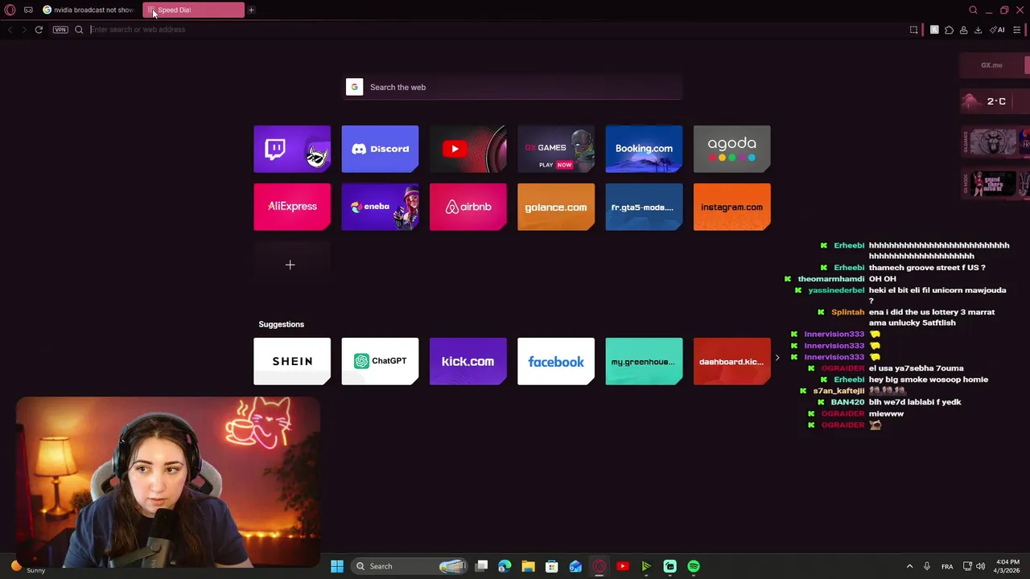The image size is (1030, 579).
Task: Open the 2°C weather widget
Action: tap(995, 101)
